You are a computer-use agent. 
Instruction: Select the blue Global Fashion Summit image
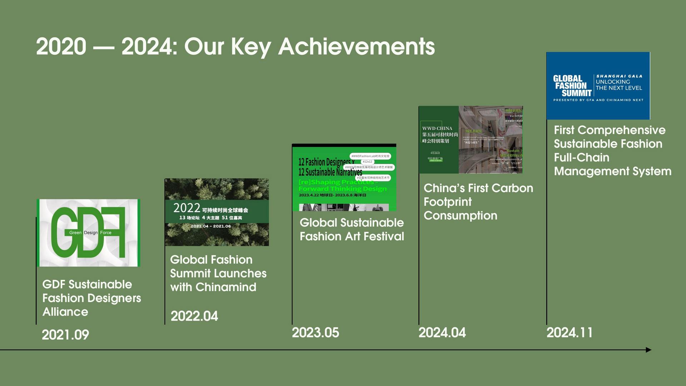coord(598,86)
